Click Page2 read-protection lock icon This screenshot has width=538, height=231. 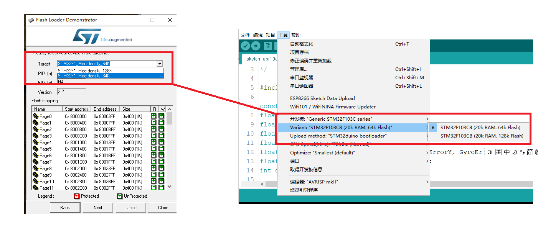pyautogui.click(x=154, y=129)
